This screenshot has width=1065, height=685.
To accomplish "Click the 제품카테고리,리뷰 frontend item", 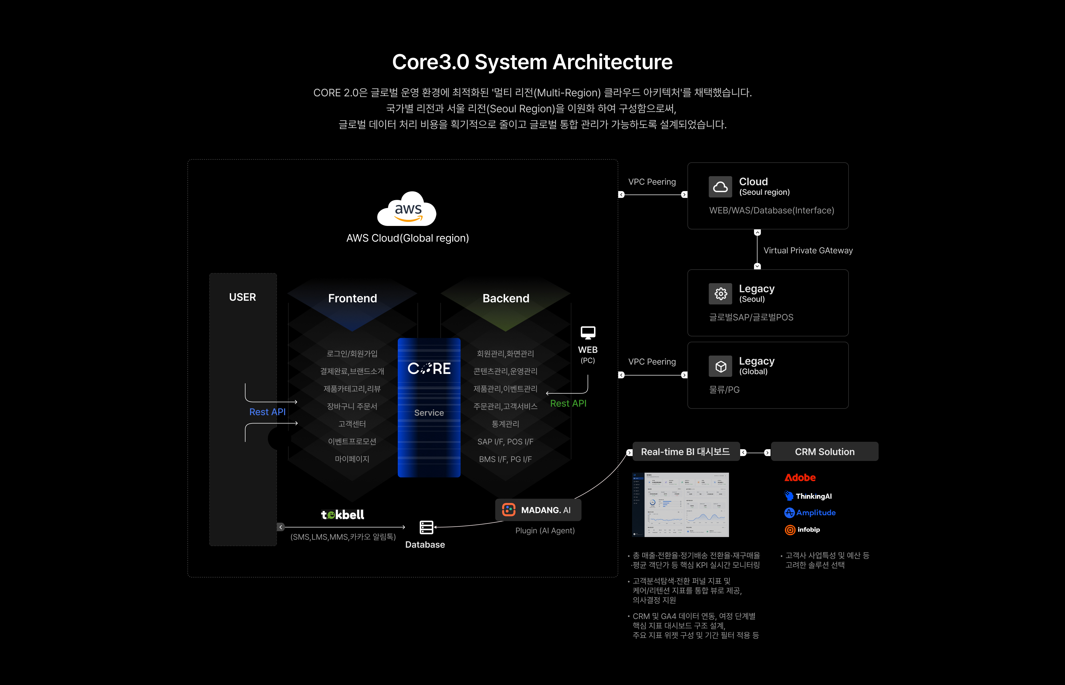I will coord(352,389).
